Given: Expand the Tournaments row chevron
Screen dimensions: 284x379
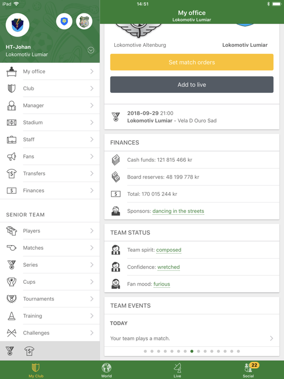Looking at the screenshot, I should coord(92,299).
